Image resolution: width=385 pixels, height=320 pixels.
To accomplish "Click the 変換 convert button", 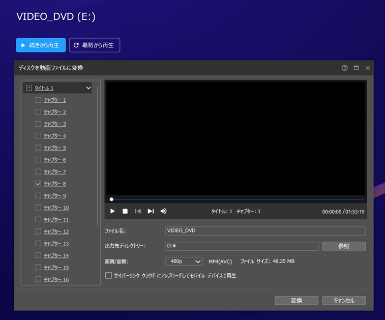I will 297,301.
